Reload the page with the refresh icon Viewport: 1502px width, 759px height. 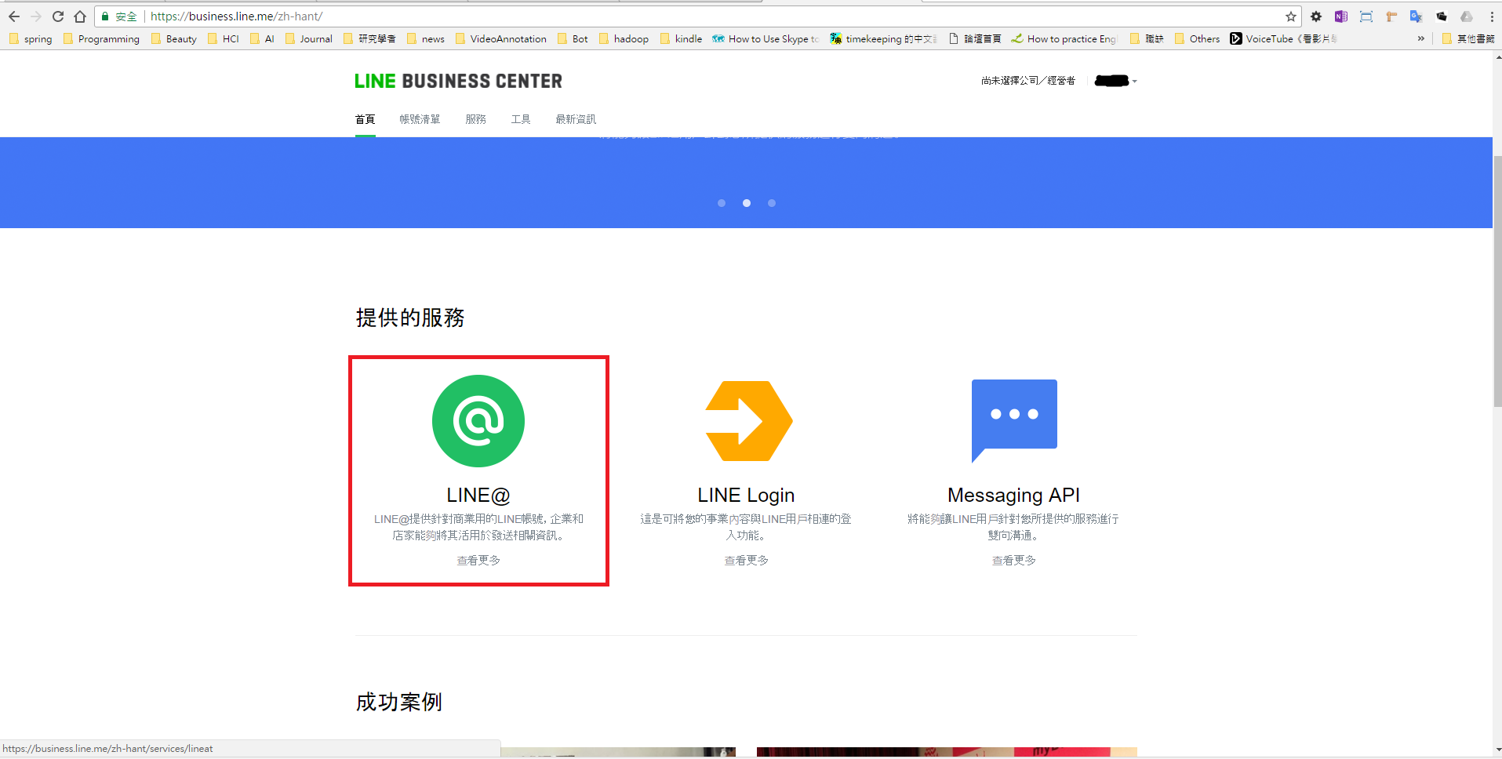click(58, 16)
